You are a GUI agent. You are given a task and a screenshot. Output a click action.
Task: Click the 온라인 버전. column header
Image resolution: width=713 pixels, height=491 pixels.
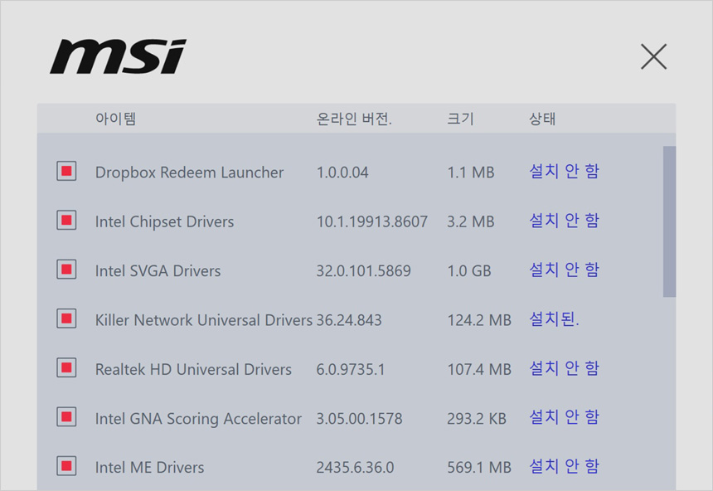354,119
